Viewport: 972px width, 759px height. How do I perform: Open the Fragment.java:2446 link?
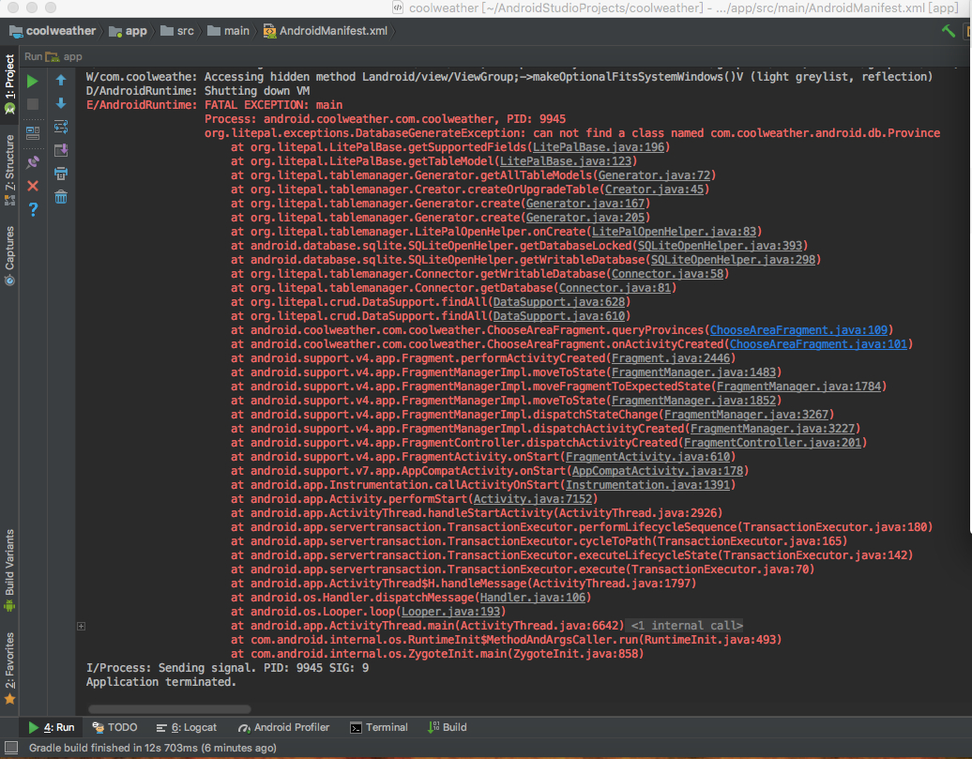(670, 357)
